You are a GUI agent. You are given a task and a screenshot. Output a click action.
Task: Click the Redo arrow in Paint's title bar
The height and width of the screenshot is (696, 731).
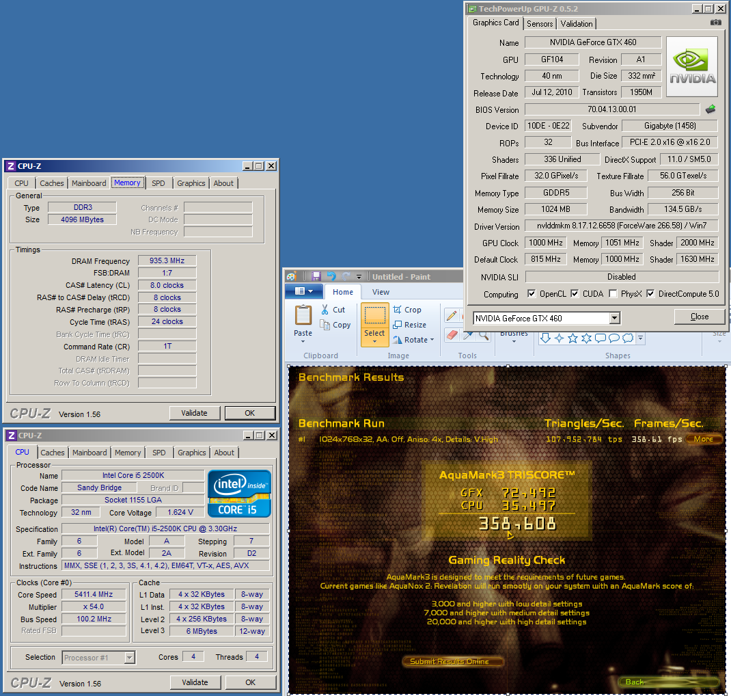(346, 276)
